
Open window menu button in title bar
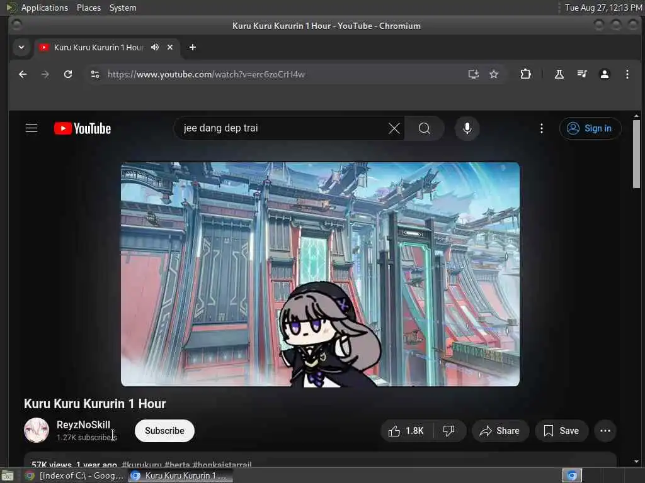[x=17, y=25]
